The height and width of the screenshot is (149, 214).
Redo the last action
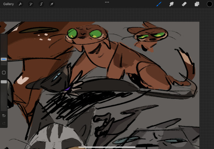coord(4,124)
